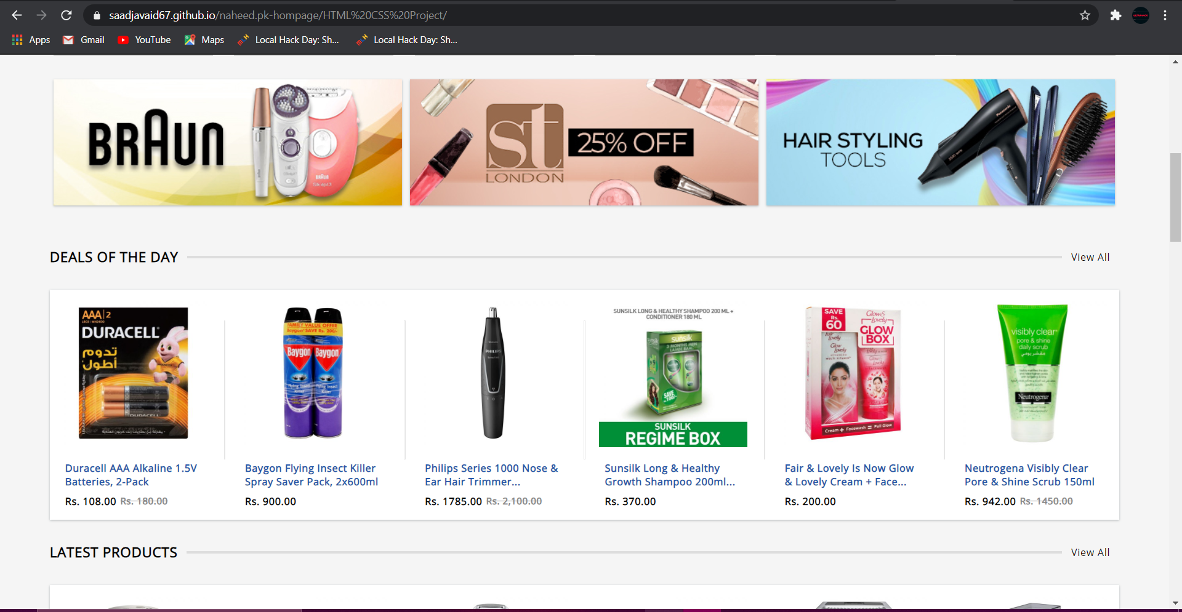This screenshot has height=612, width=1182.
Task: Click the scrollbar down arrow
Action: pyautogui.click(x=1175, y=603)
